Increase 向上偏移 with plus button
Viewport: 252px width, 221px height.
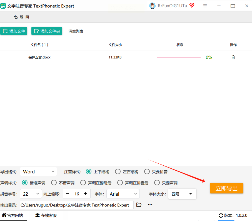pyautogui.click(x=86, y=194)
